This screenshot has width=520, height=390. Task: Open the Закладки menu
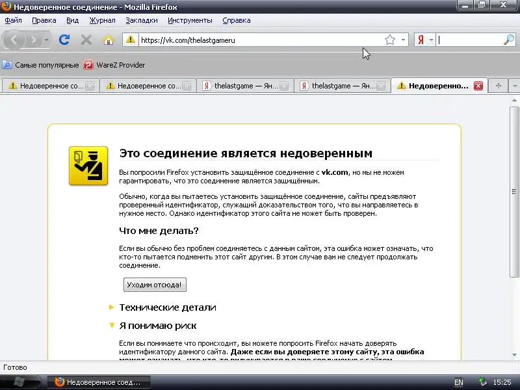[142, 20]
